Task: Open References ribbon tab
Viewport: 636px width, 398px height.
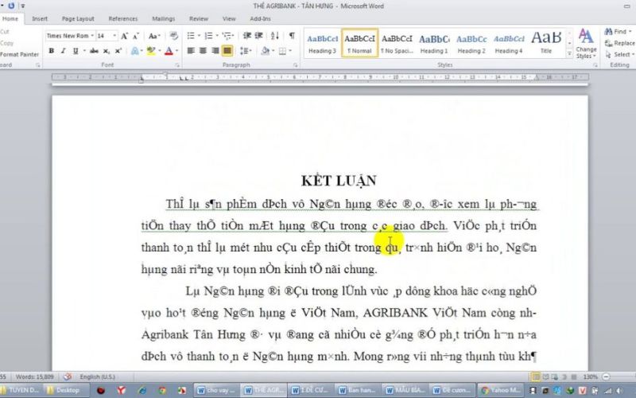Action: [123, 18]
